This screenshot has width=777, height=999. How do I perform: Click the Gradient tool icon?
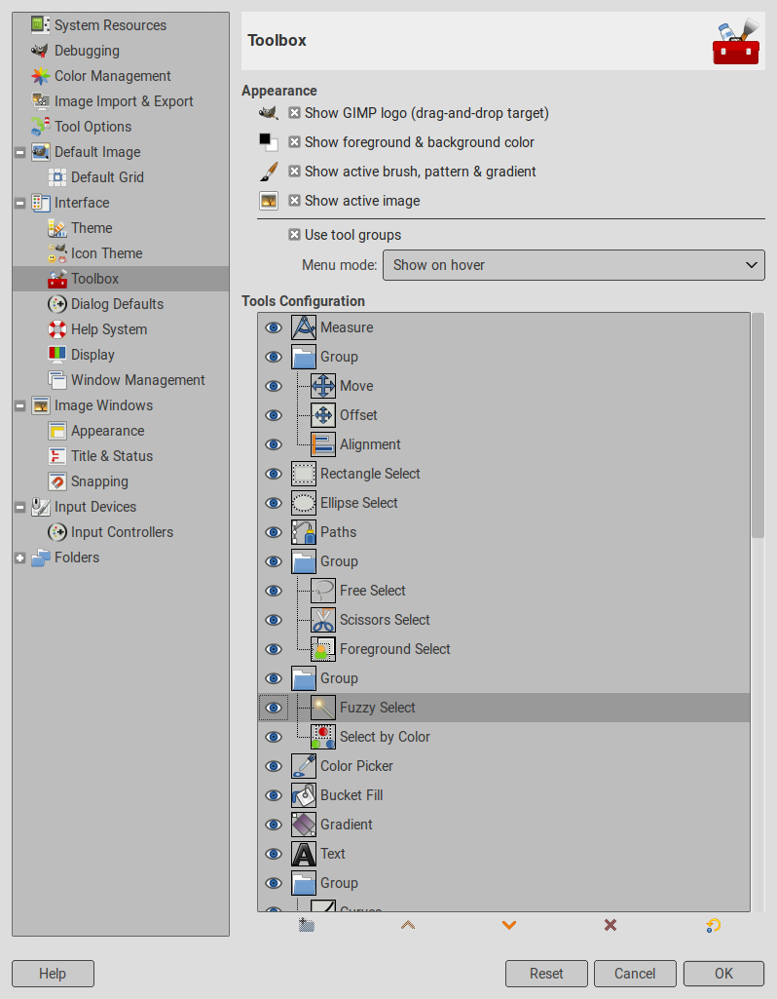(x=304, y=826)
